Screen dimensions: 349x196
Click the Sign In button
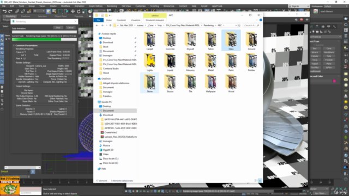point(298,6)
